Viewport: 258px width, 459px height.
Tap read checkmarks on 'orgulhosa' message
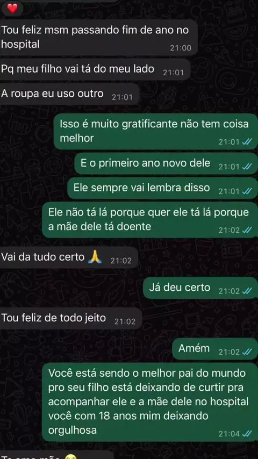[247, 434]
